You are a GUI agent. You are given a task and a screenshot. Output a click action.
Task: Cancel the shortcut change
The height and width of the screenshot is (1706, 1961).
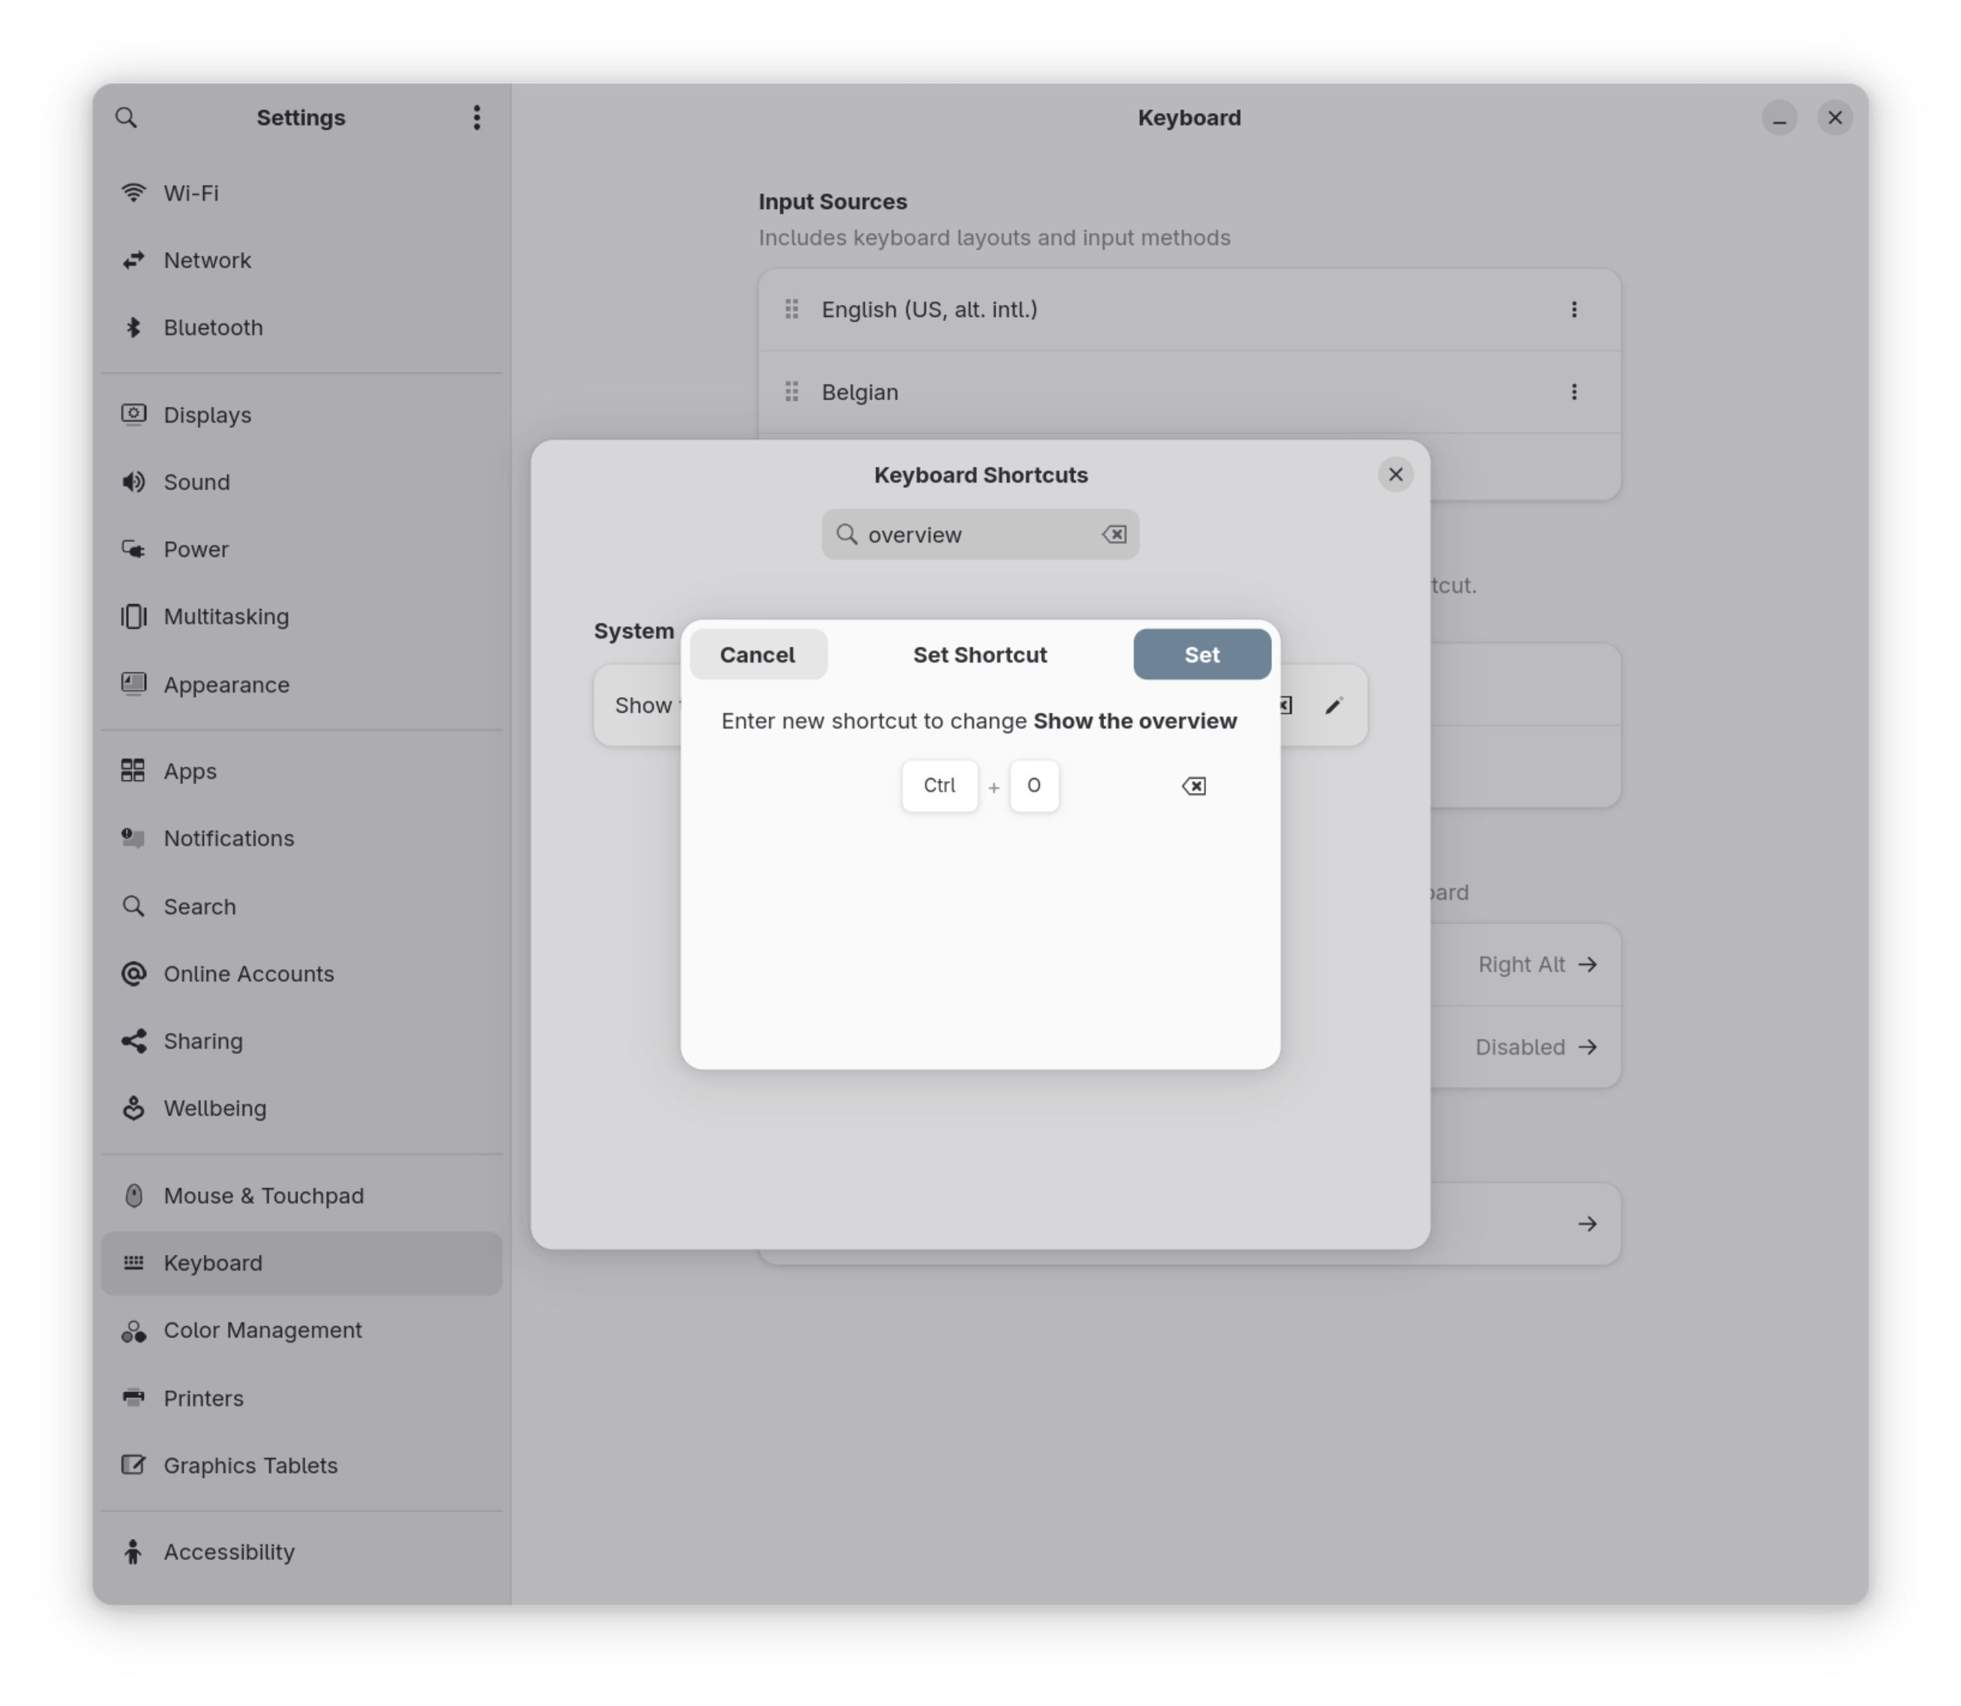(758, 654)
